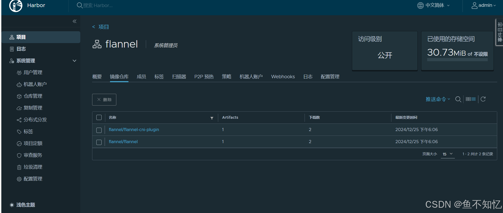Switch to the Webhooks tab
Viewport: 503px width, 213px height.
283,77
